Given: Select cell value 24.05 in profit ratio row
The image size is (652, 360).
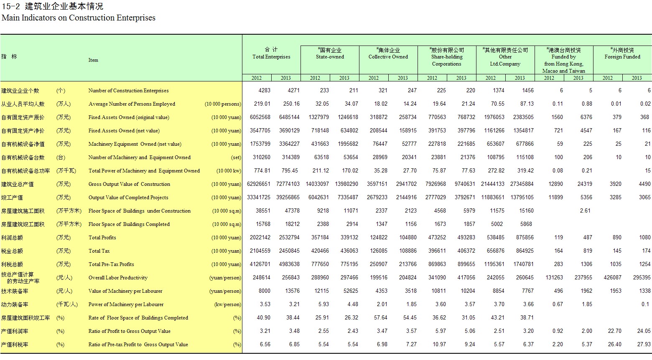Looking at the screenshot, I should tap(644, 331).
